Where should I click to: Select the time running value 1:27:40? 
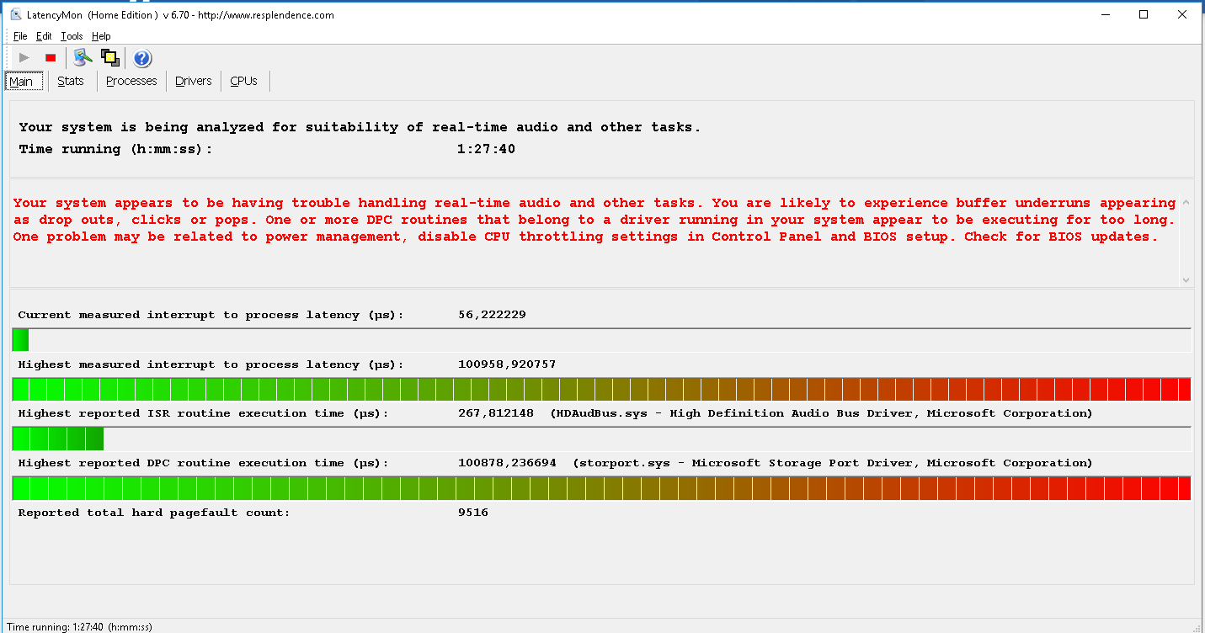click(x=486, y=149)
